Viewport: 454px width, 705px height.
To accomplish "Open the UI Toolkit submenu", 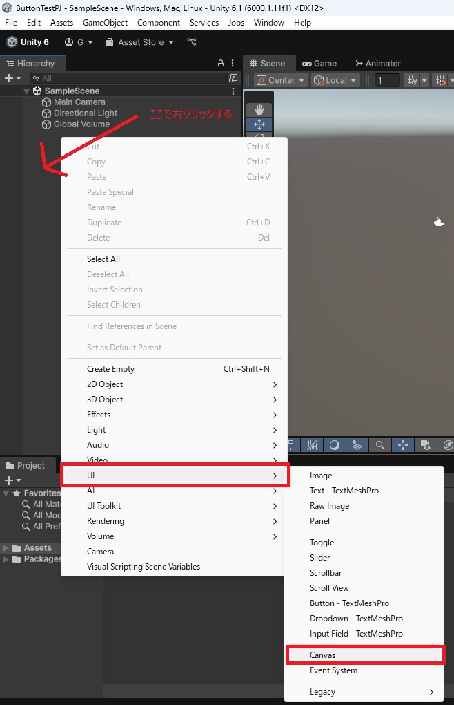I will 174,506.
